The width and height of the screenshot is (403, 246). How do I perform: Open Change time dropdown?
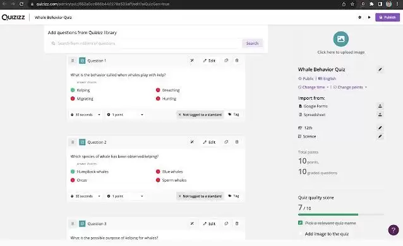click(x=313, y=87)
